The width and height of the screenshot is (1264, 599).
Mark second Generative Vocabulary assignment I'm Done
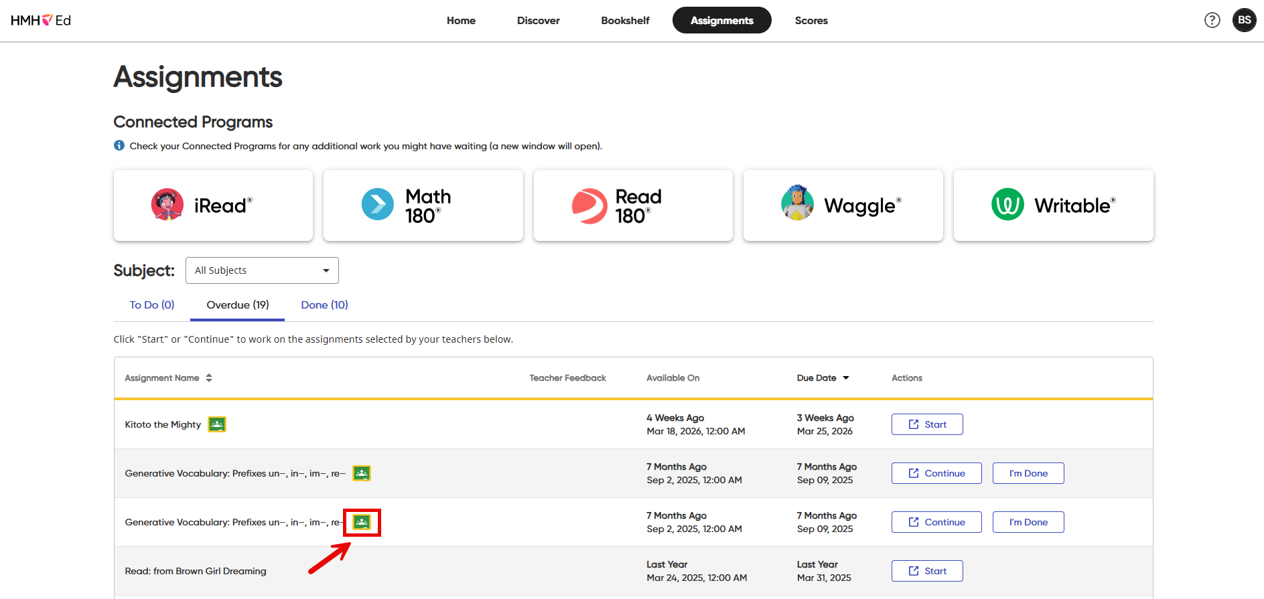(1028, 522)
